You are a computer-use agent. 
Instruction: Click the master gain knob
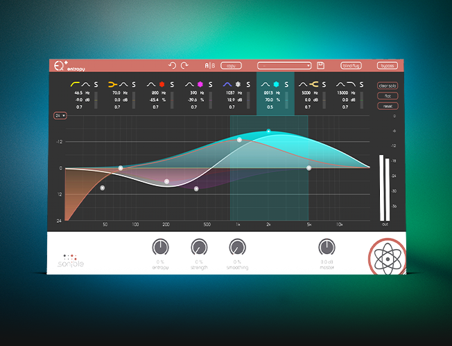327,247
